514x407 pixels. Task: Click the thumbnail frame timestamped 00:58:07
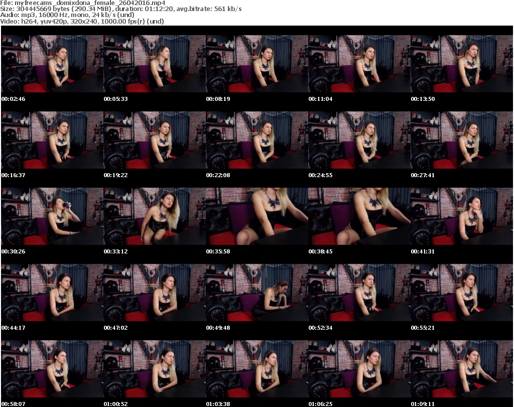coord(52,369)
